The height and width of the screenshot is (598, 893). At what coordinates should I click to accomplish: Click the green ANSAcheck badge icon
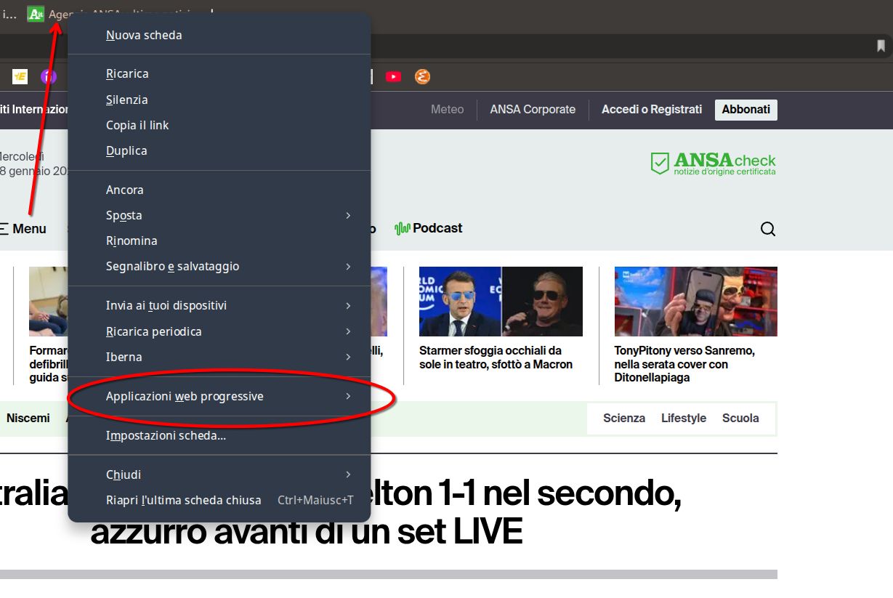coord(660,163)
